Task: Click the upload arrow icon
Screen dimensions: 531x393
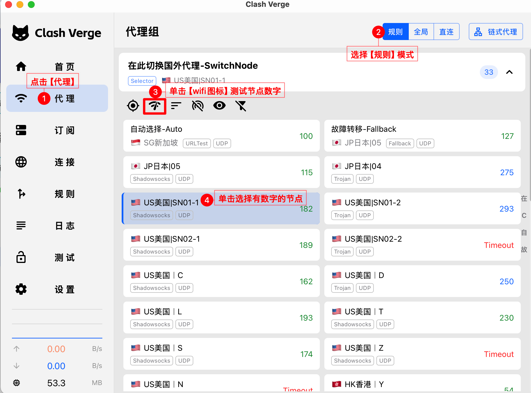Action: (x=16, y=349)
